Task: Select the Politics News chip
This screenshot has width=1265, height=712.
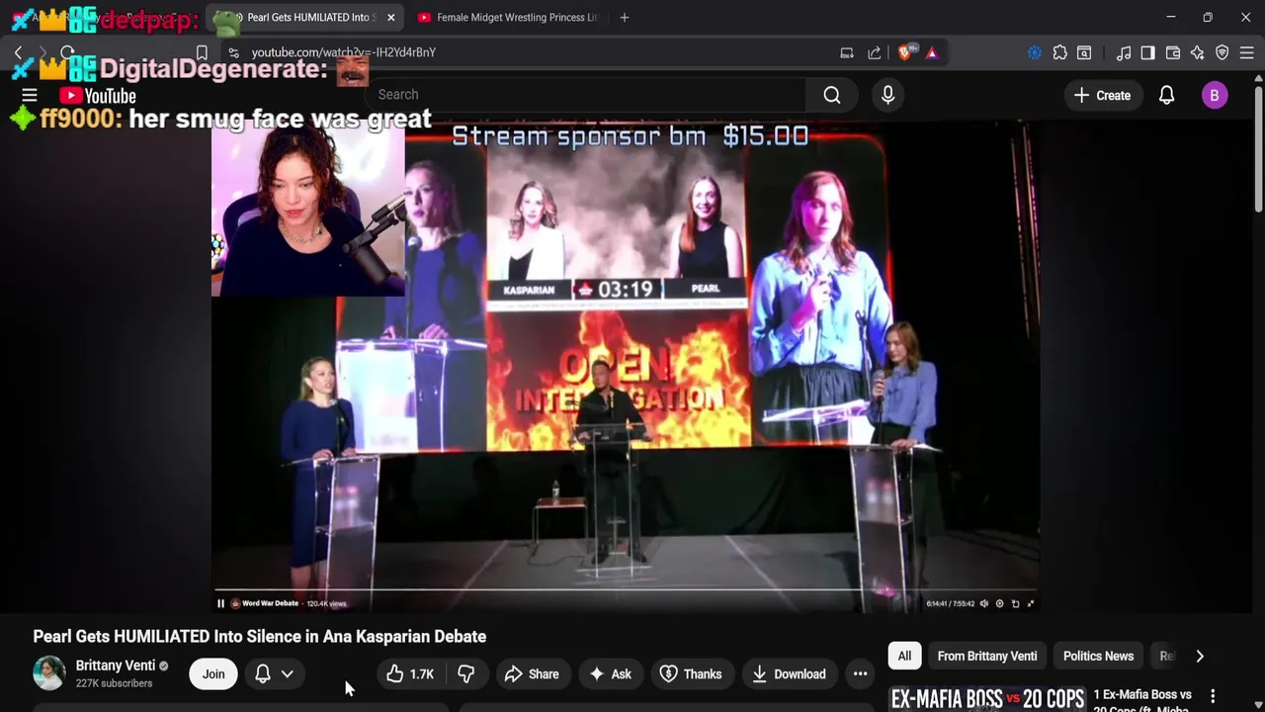Action: coord(1098,656)
